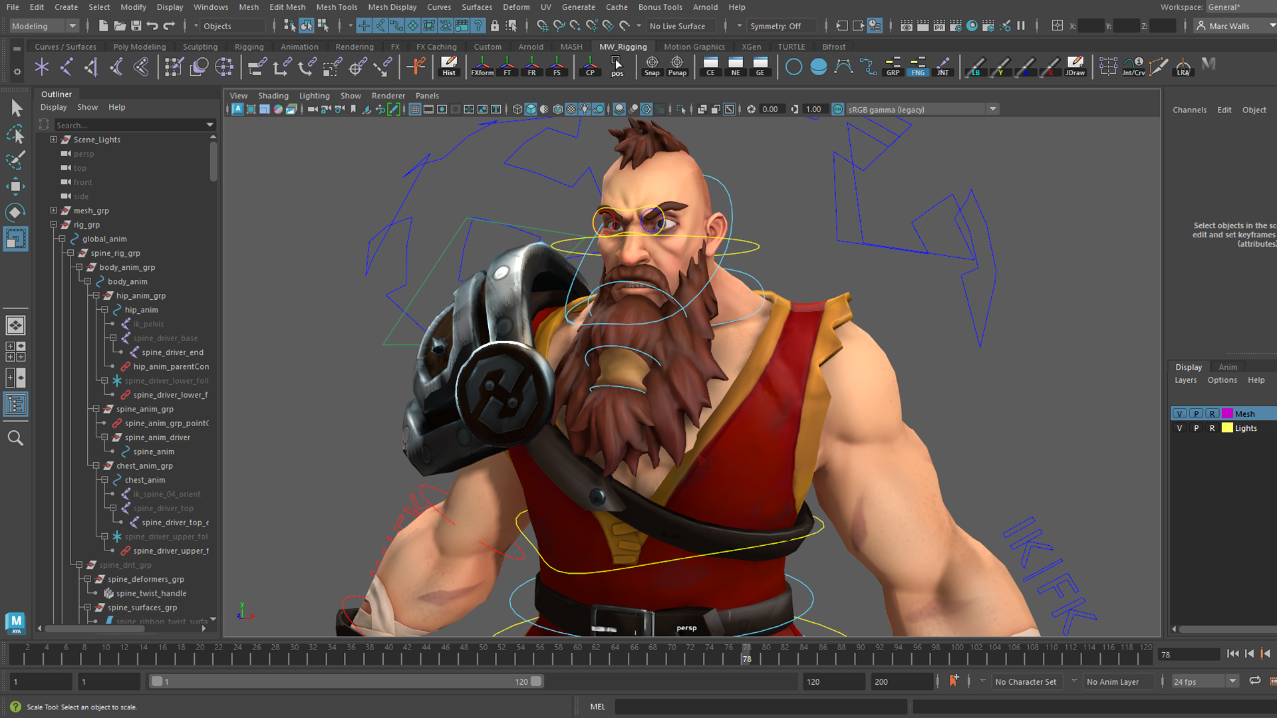Click the JDraw shelf tool

click(1075, 66)
